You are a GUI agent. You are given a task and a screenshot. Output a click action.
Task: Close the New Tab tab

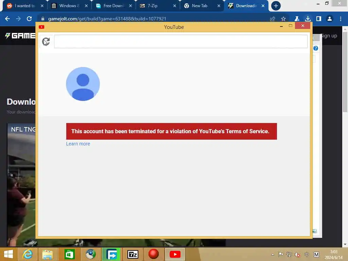point(219,6)
